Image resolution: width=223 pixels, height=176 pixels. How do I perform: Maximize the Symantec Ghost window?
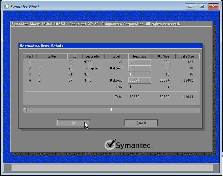point(202,6)
